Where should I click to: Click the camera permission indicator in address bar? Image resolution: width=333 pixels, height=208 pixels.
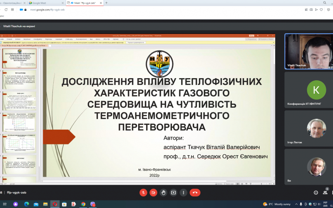point(21,10)
